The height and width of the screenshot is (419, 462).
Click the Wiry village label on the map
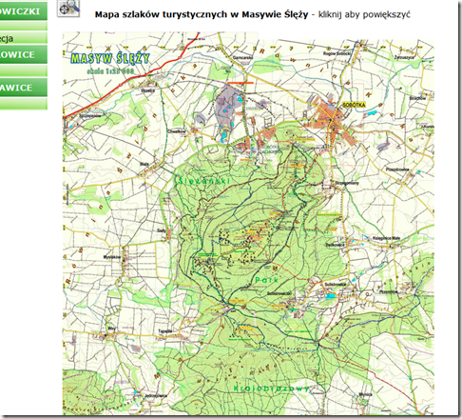pyautogui.click(x=111, y=329)
